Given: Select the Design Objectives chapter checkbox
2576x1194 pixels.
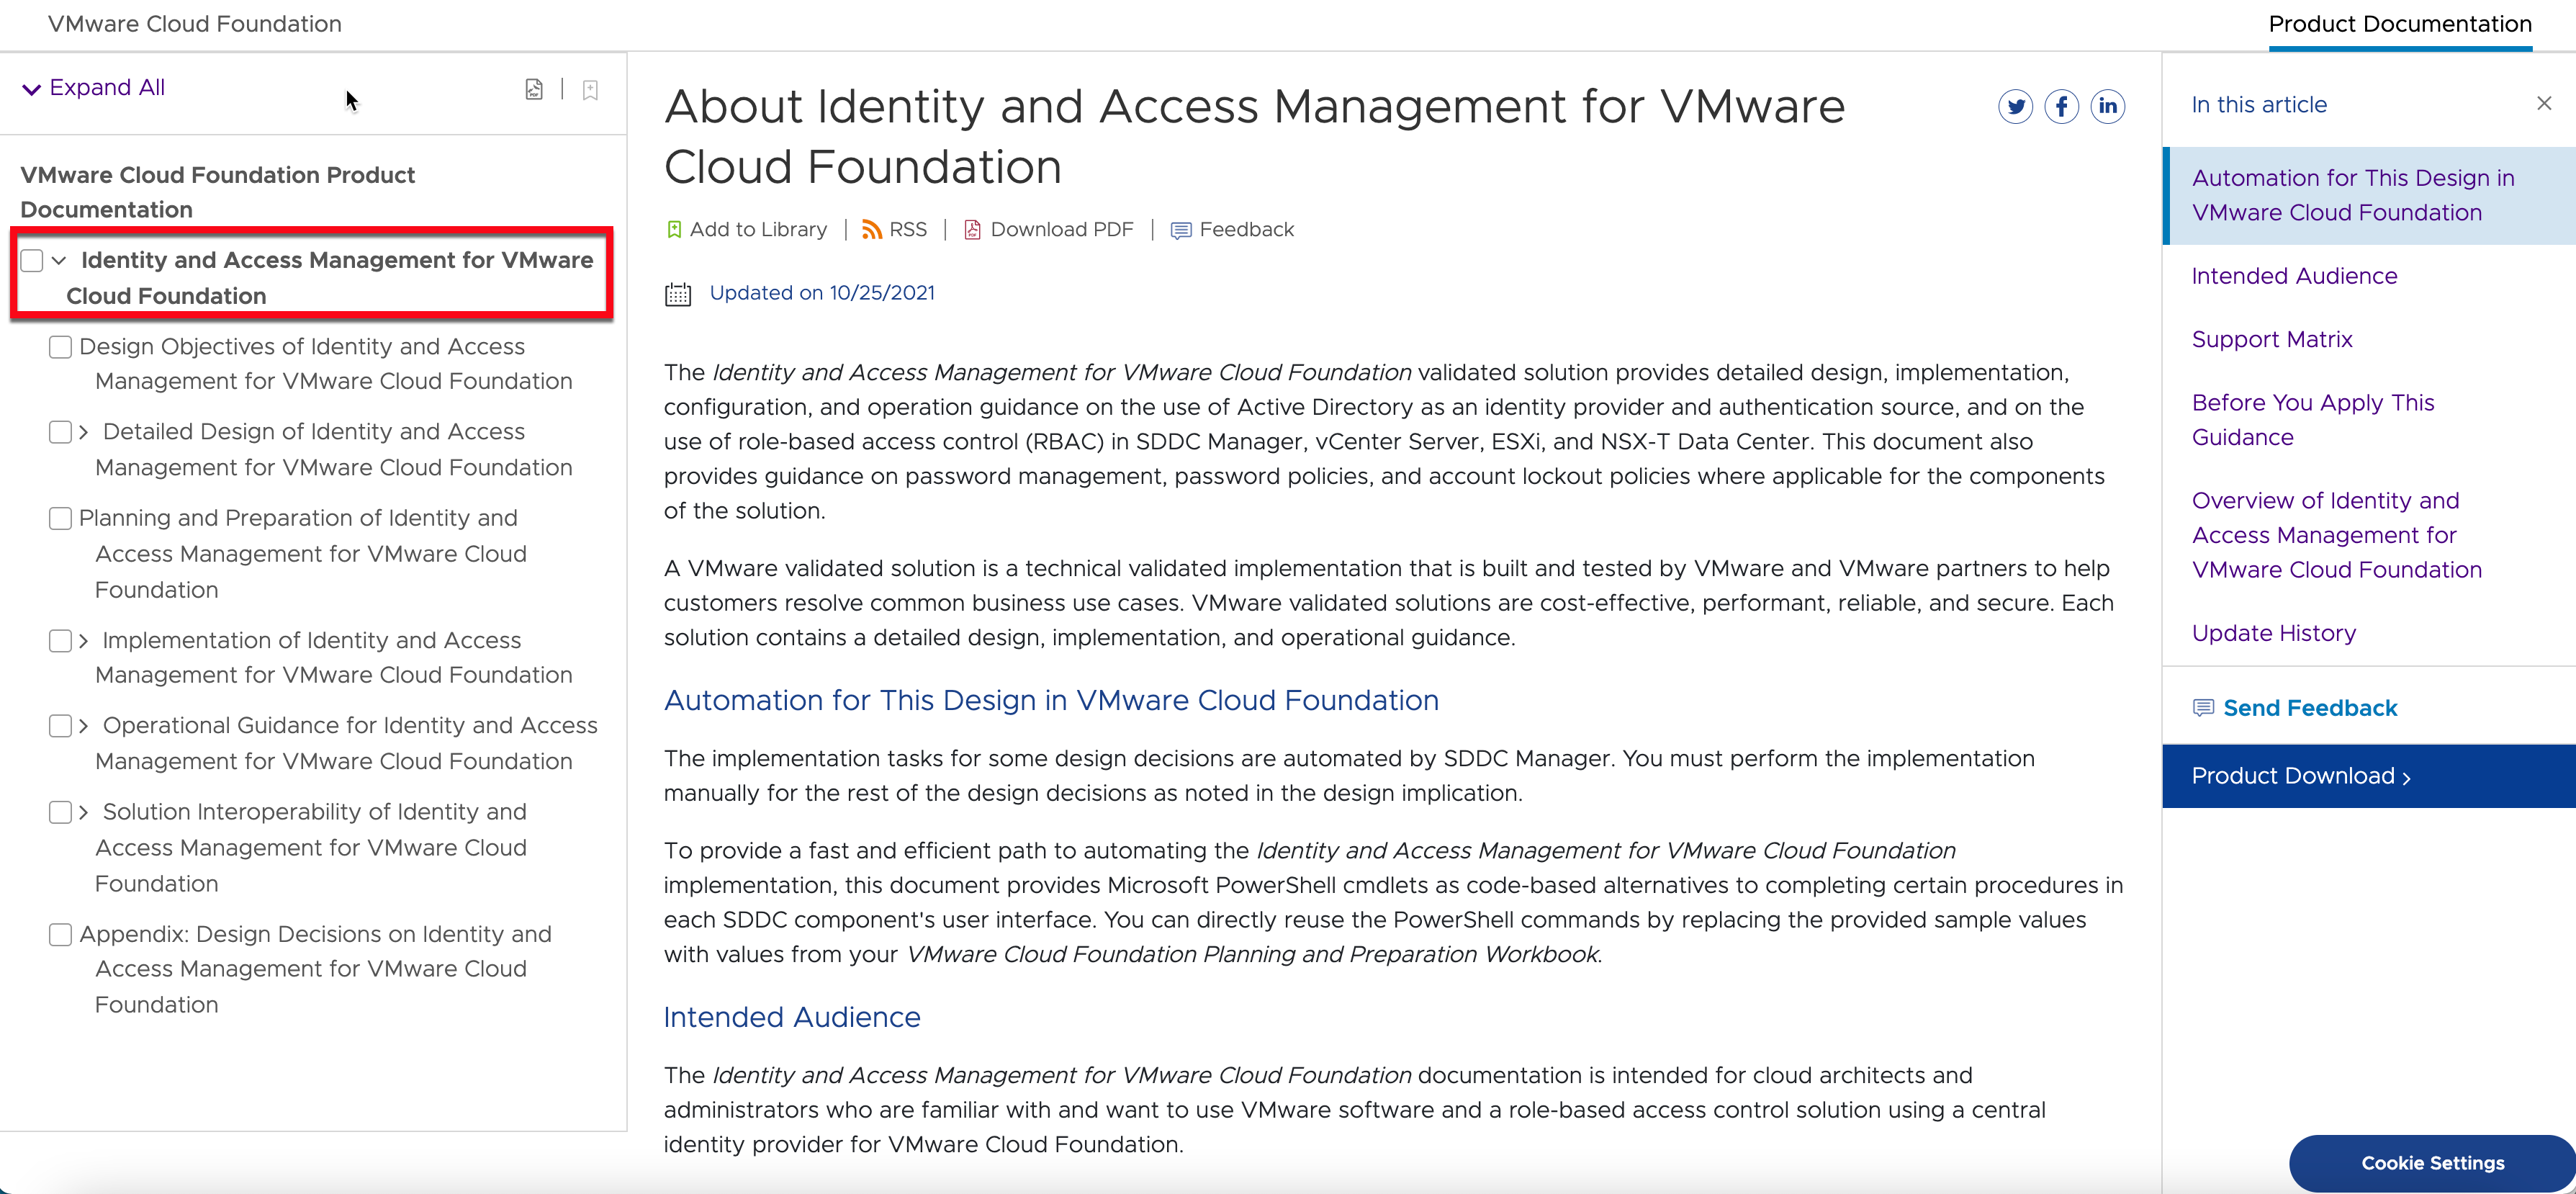Looking at the screenshot, I should (x=60, y=347).
